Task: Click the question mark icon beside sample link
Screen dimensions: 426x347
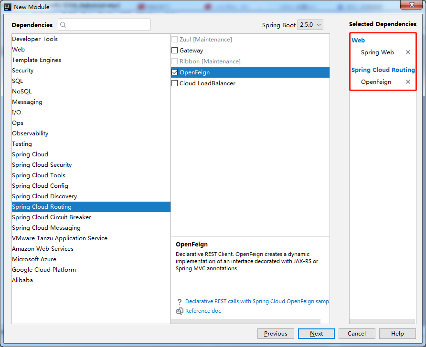Action: point(179,301)
